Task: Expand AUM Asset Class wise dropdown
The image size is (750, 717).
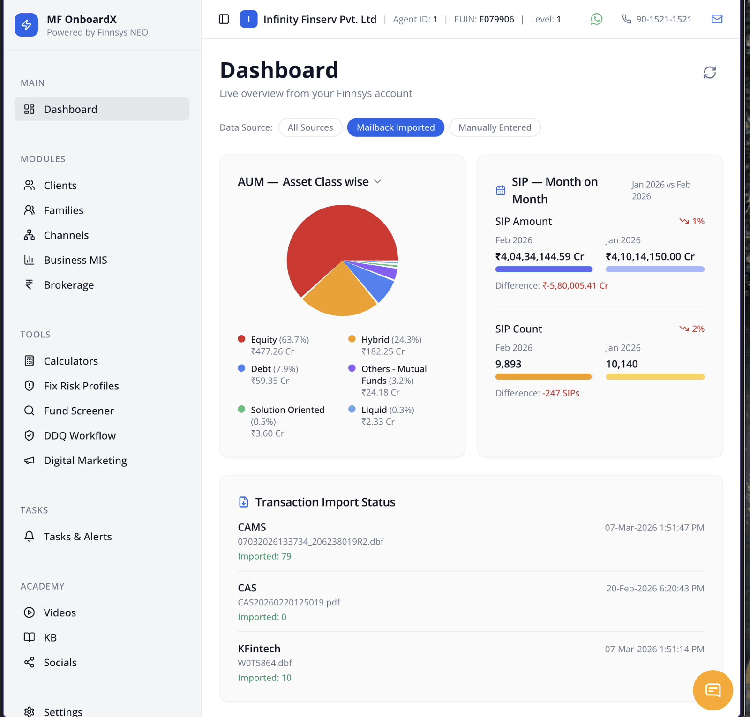Action: point(378,182)
